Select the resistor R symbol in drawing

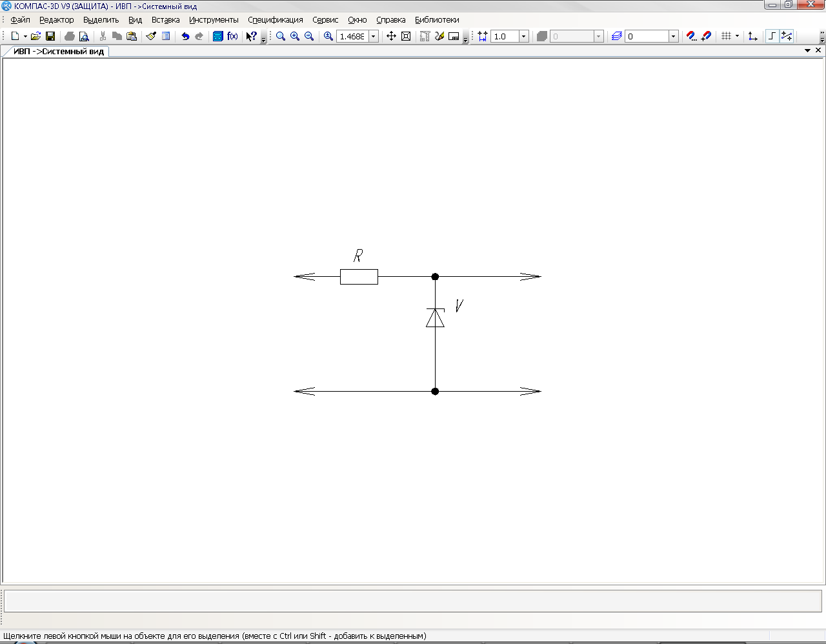point(359,277)
